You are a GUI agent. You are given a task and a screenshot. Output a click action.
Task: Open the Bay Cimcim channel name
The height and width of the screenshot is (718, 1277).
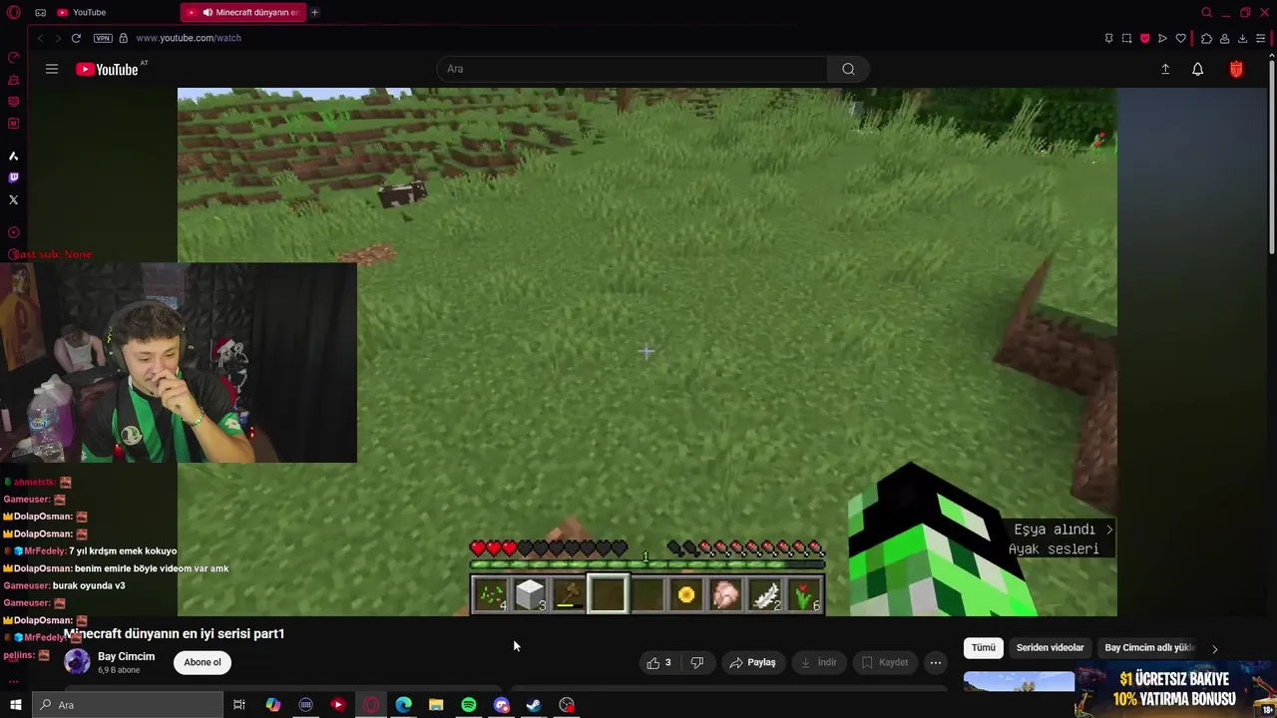[126, 656]
